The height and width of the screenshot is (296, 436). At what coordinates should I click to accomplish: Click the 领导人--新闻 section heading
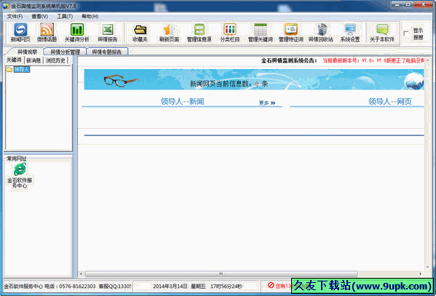pos(183,101)
